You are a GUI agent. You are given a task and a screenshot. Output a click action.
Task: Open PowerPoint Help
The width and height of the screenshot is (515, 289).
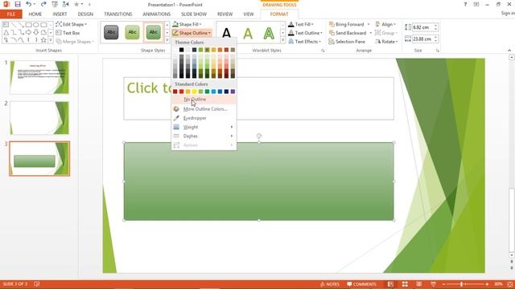(465, 5)
